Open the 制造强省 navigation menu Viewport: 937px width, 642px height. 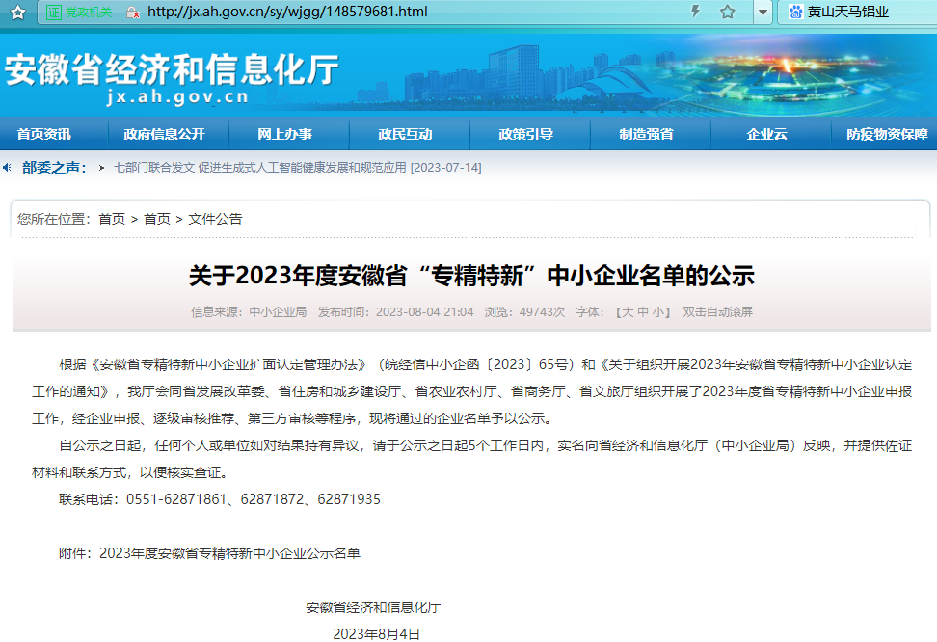tap(646, 135)
